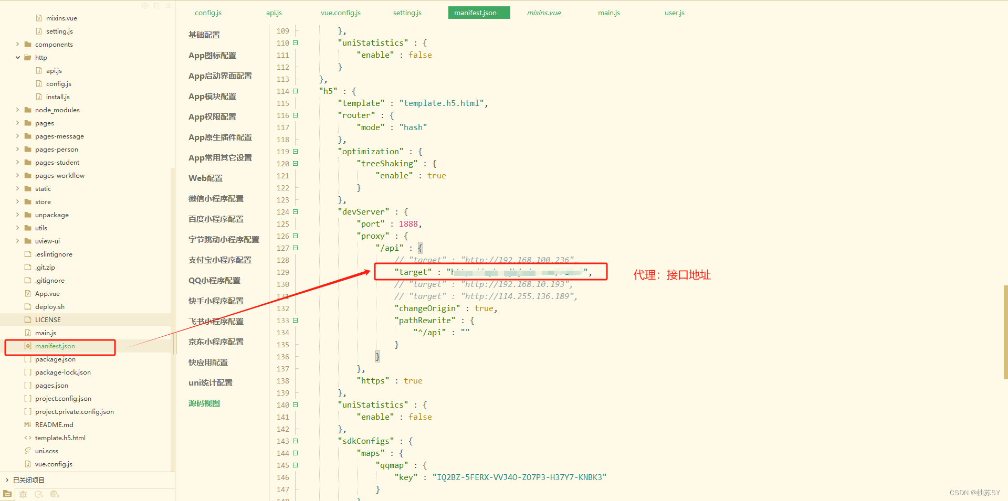This screenshot has width=1008, height=501.
Task: Toggle code fold at line 114 h5
Action: [296, 91]
